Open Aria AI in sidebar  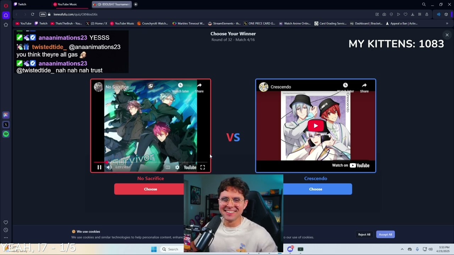tap(6, 115)
